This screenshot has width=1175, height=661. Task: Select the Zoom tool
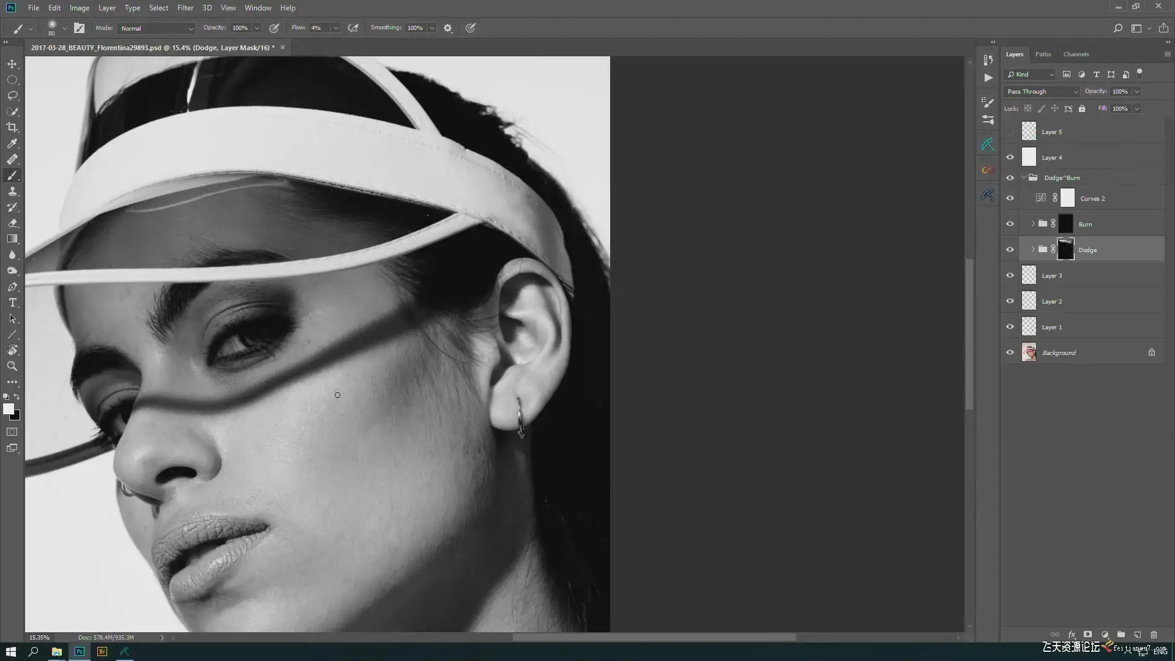(12, 366)
